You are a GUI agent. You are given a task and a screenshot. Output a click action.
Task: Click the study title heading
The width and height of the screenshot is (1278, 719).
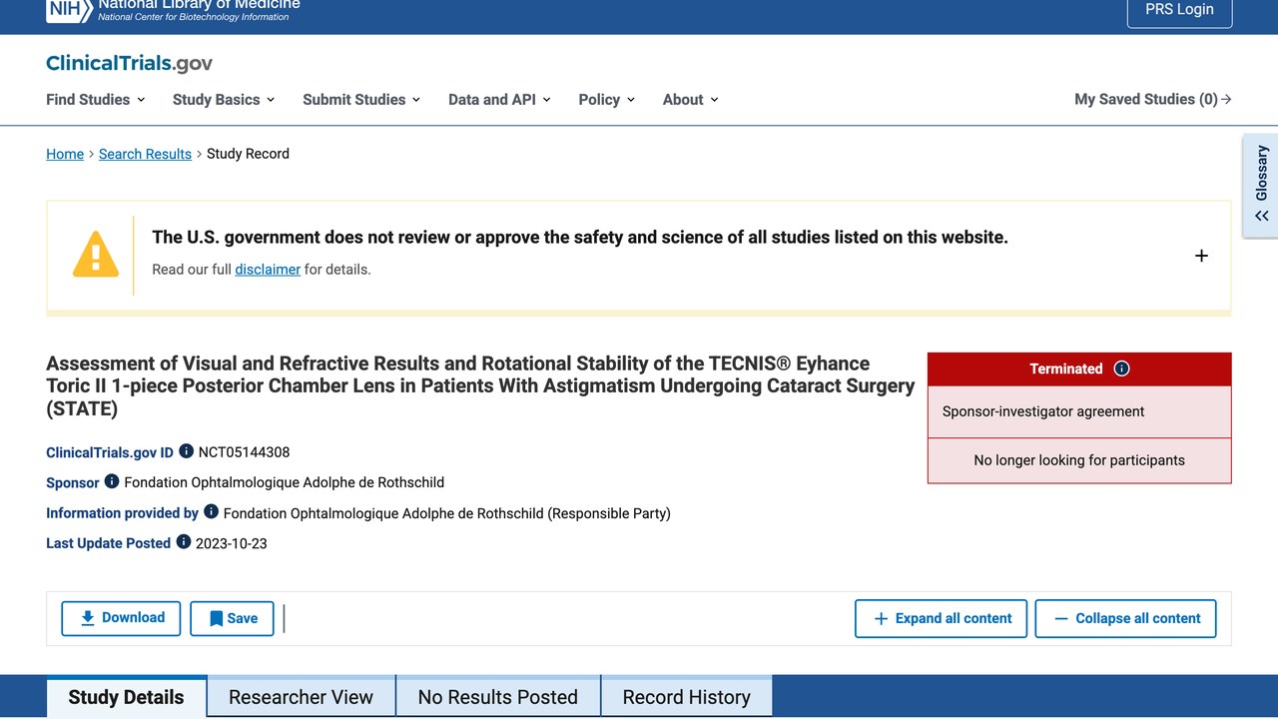click(480, 385)
